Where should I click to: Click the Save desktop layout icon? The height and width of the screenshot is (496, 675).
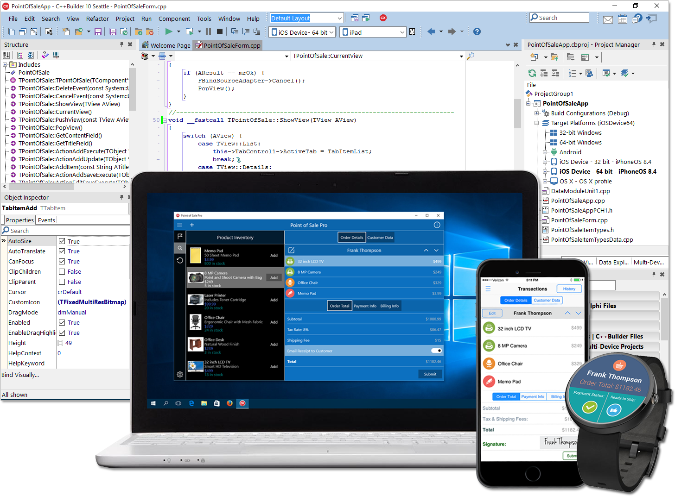(355, 18)
